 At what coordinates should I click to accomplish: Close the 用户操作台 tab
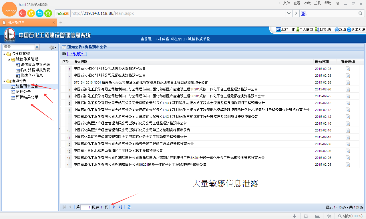tap(53, 23)
